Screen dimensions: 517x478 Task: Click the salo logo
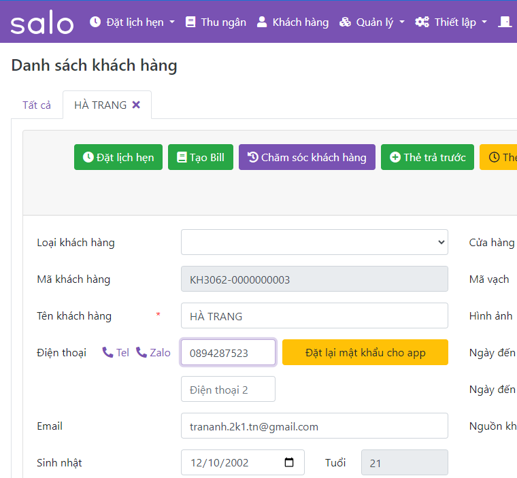tap(41, 22)
